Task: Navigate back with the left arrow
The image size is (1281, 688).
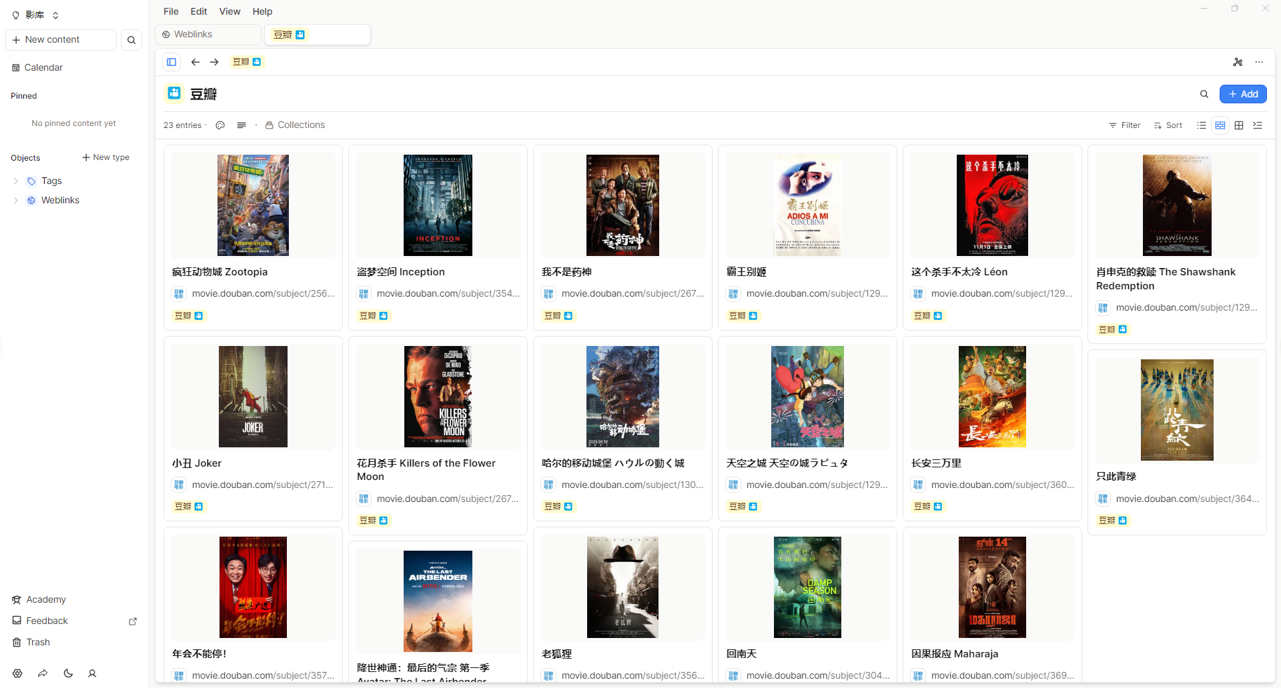Action: point(195,62)
